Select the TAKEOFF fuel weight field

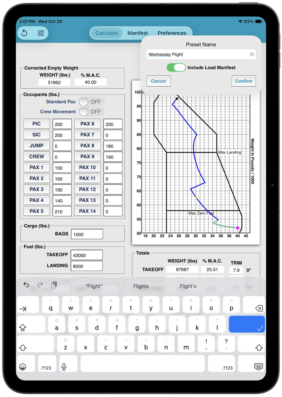pyautogui.click(x=87, y=255)
